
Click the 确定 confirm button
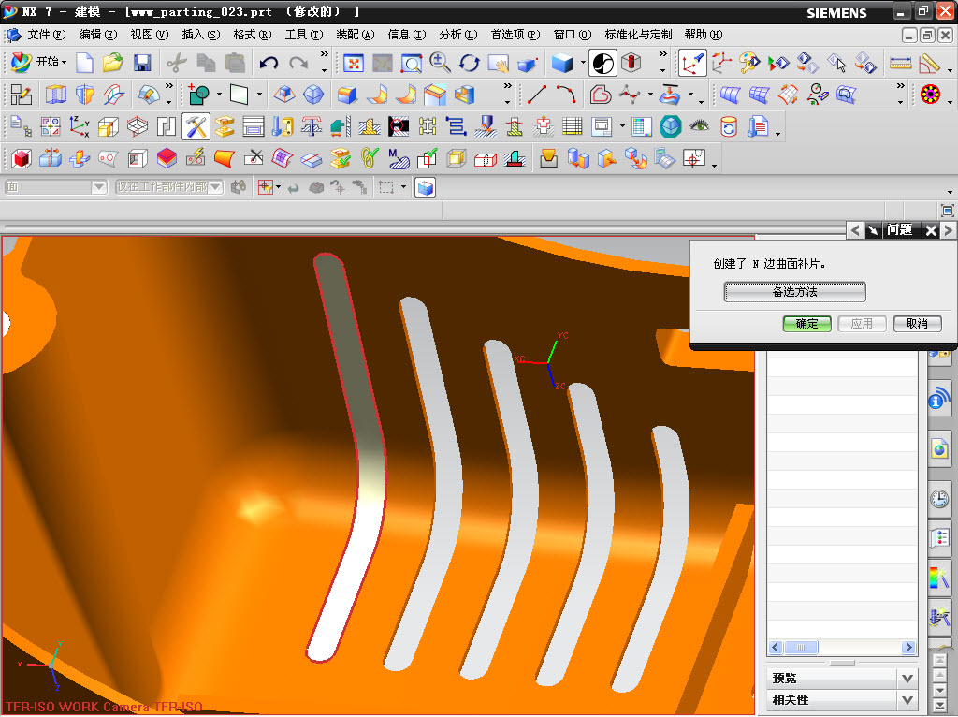tap(806, 323)
